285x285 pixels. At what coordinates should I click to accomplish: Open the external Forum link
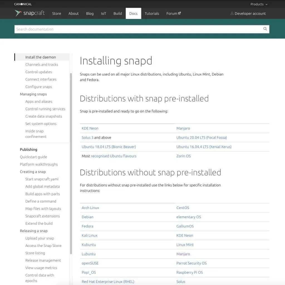point(173,13)
